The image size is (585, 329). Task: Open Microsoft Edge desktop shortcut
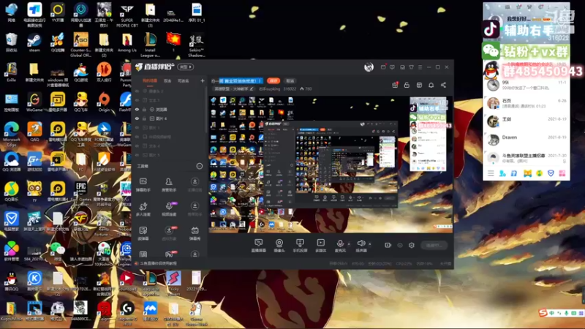click(12, 134)
